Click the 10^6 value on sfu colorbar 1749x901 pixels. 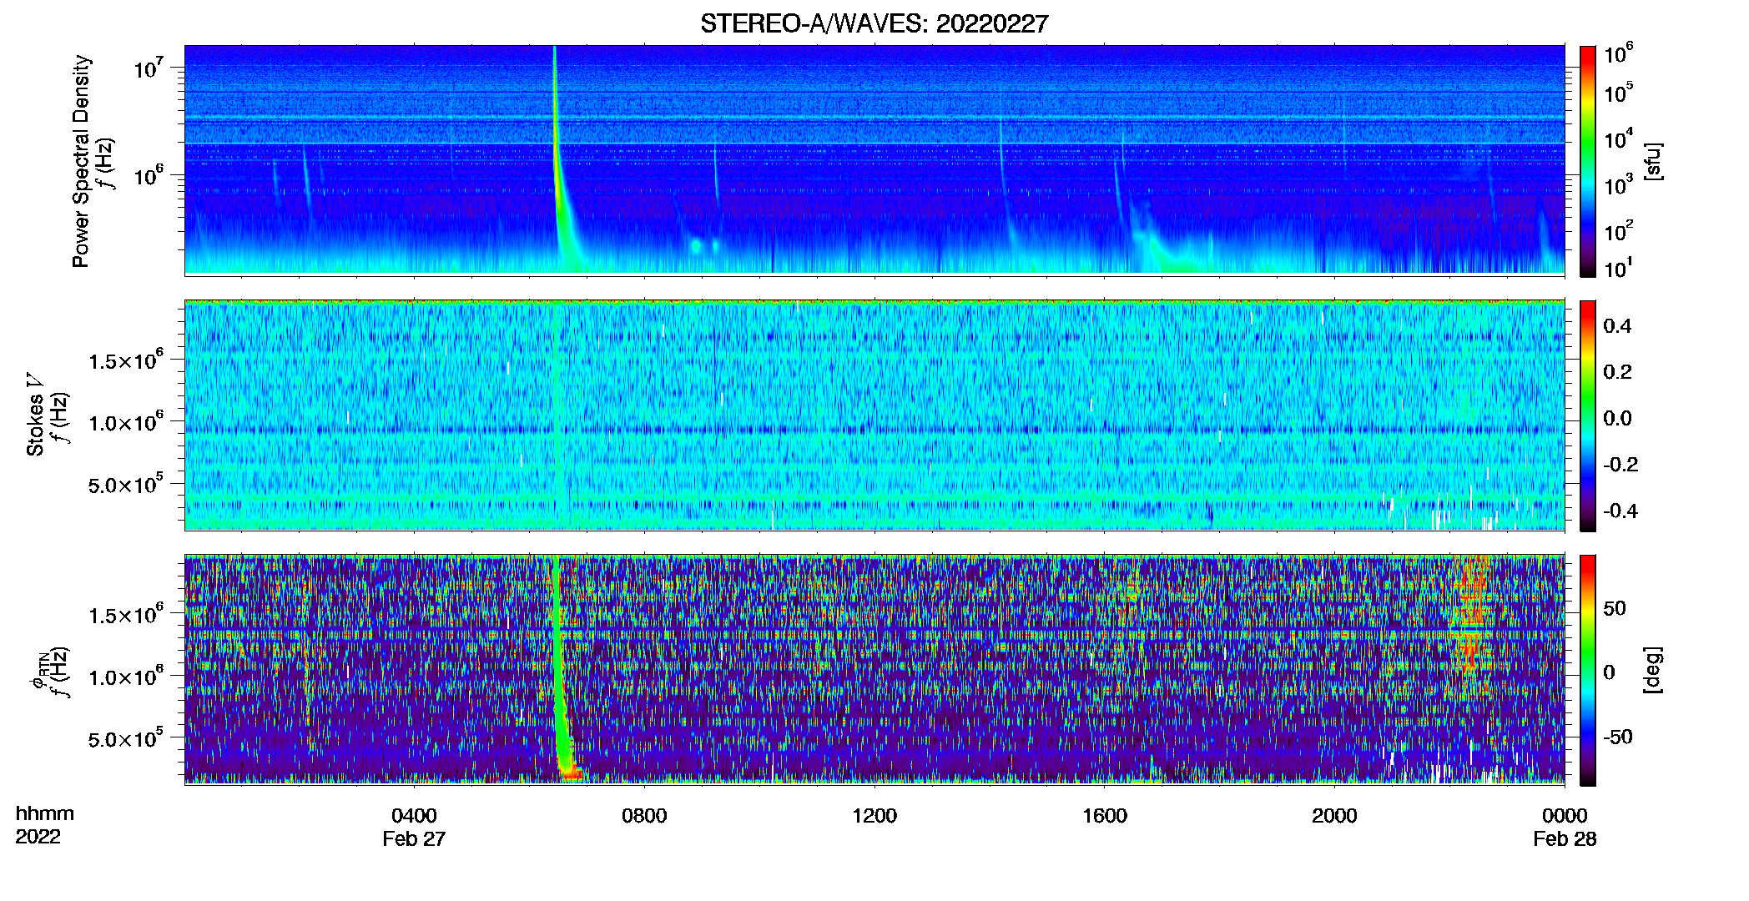(x=1619, y=53)
